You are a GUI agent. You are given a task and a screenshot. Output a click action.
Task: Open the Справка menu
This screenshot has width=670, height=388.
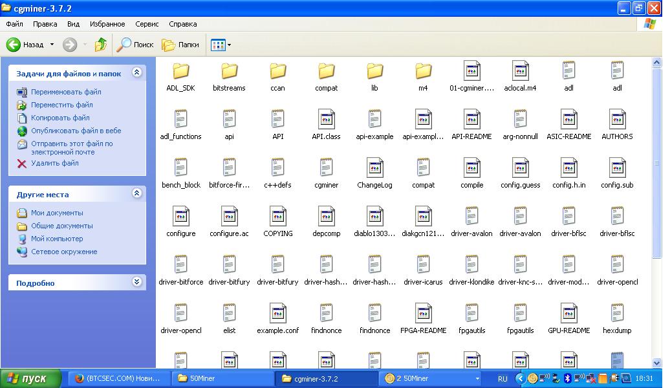[x=183, y=24]
